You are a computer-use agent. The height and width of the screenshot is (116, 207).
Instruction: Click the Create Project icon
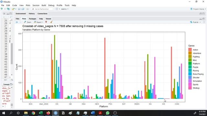click(8, 9)
